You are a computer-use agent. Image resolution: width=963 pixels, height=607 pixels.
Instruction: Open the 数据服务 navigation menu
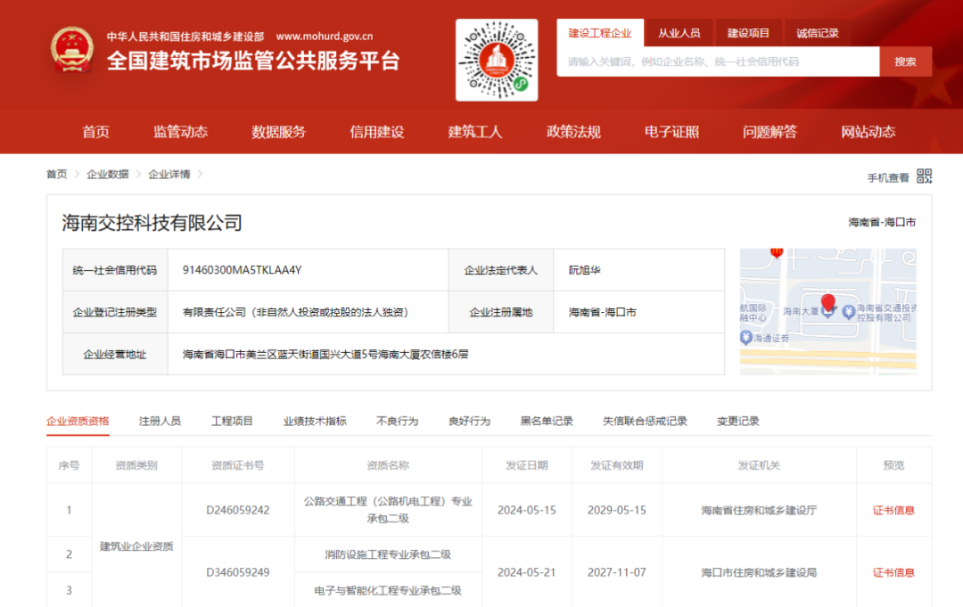[278, 132]
